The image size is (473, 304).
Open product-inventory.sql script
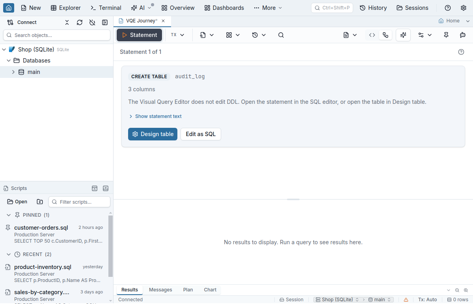[x=54, y=273]
